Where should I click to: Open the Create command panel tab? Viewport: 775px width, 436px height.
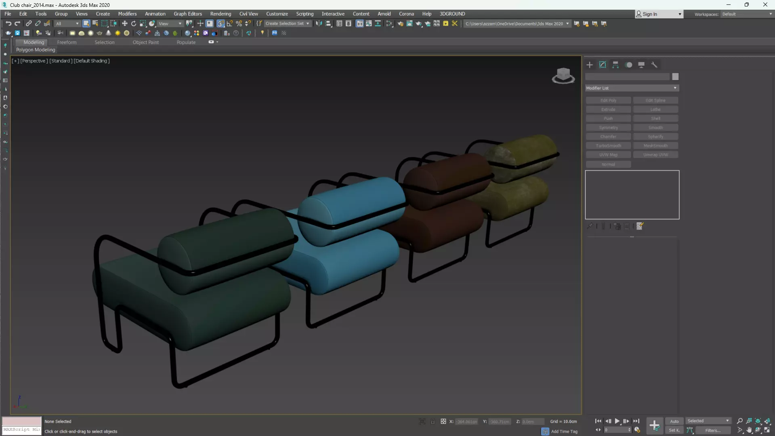(x=590, y=65)
